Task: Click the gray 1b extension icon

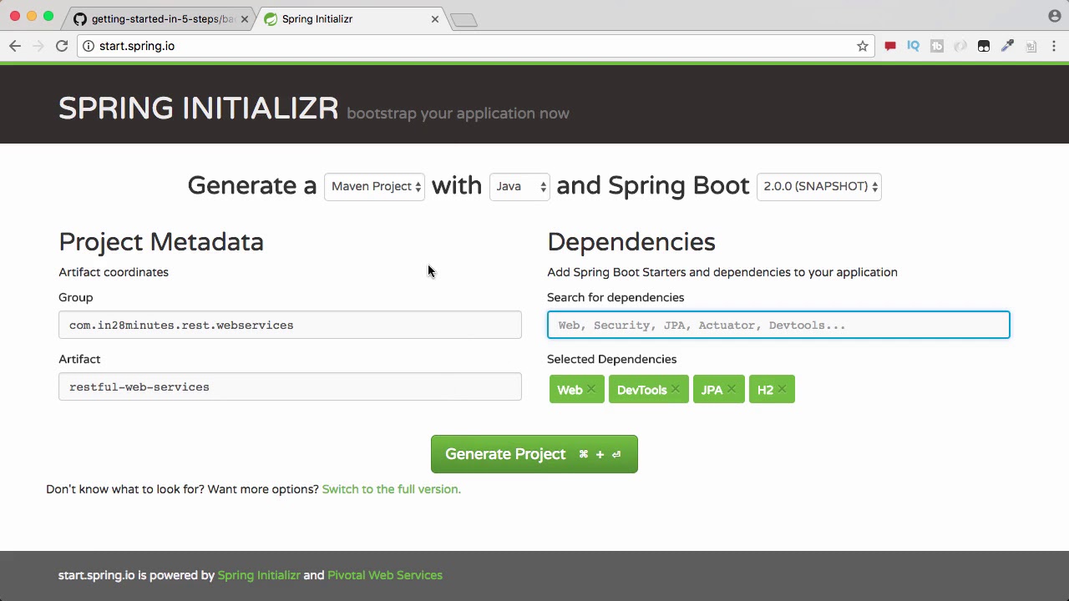Action: (937, 46)
